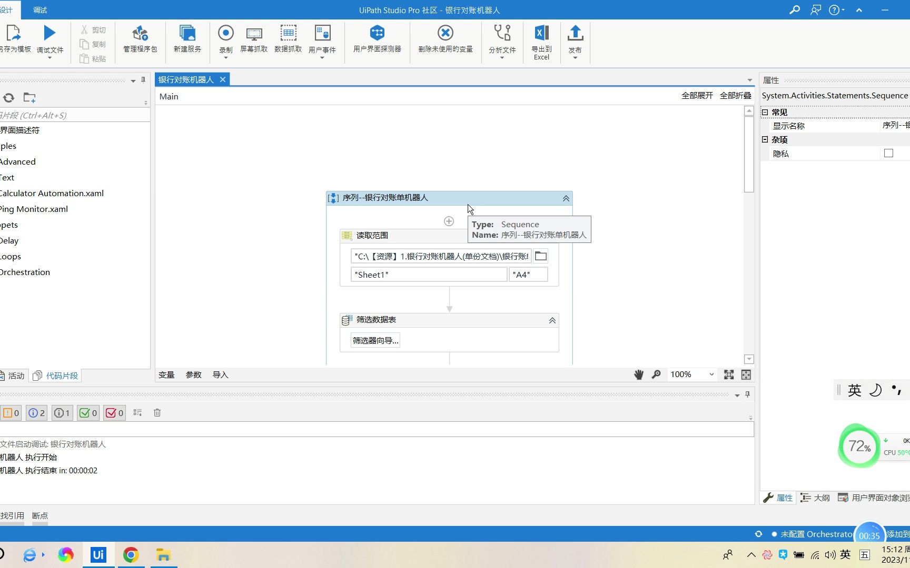Open the feedback icon in title bar
This screenshot has width=910, height=568.
(816, 10)
